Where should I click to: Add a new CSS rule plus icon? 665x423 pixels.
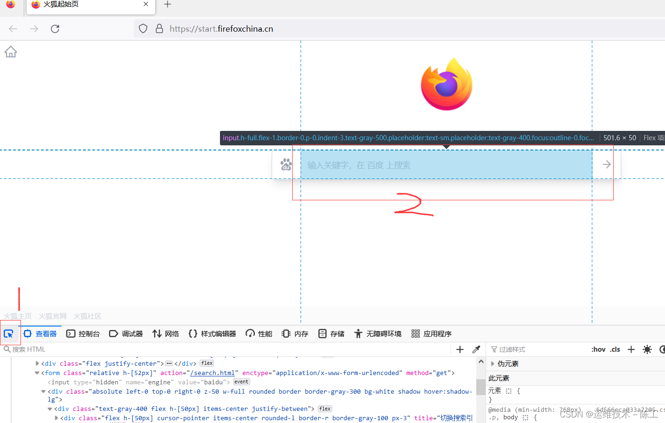[631, 349]
